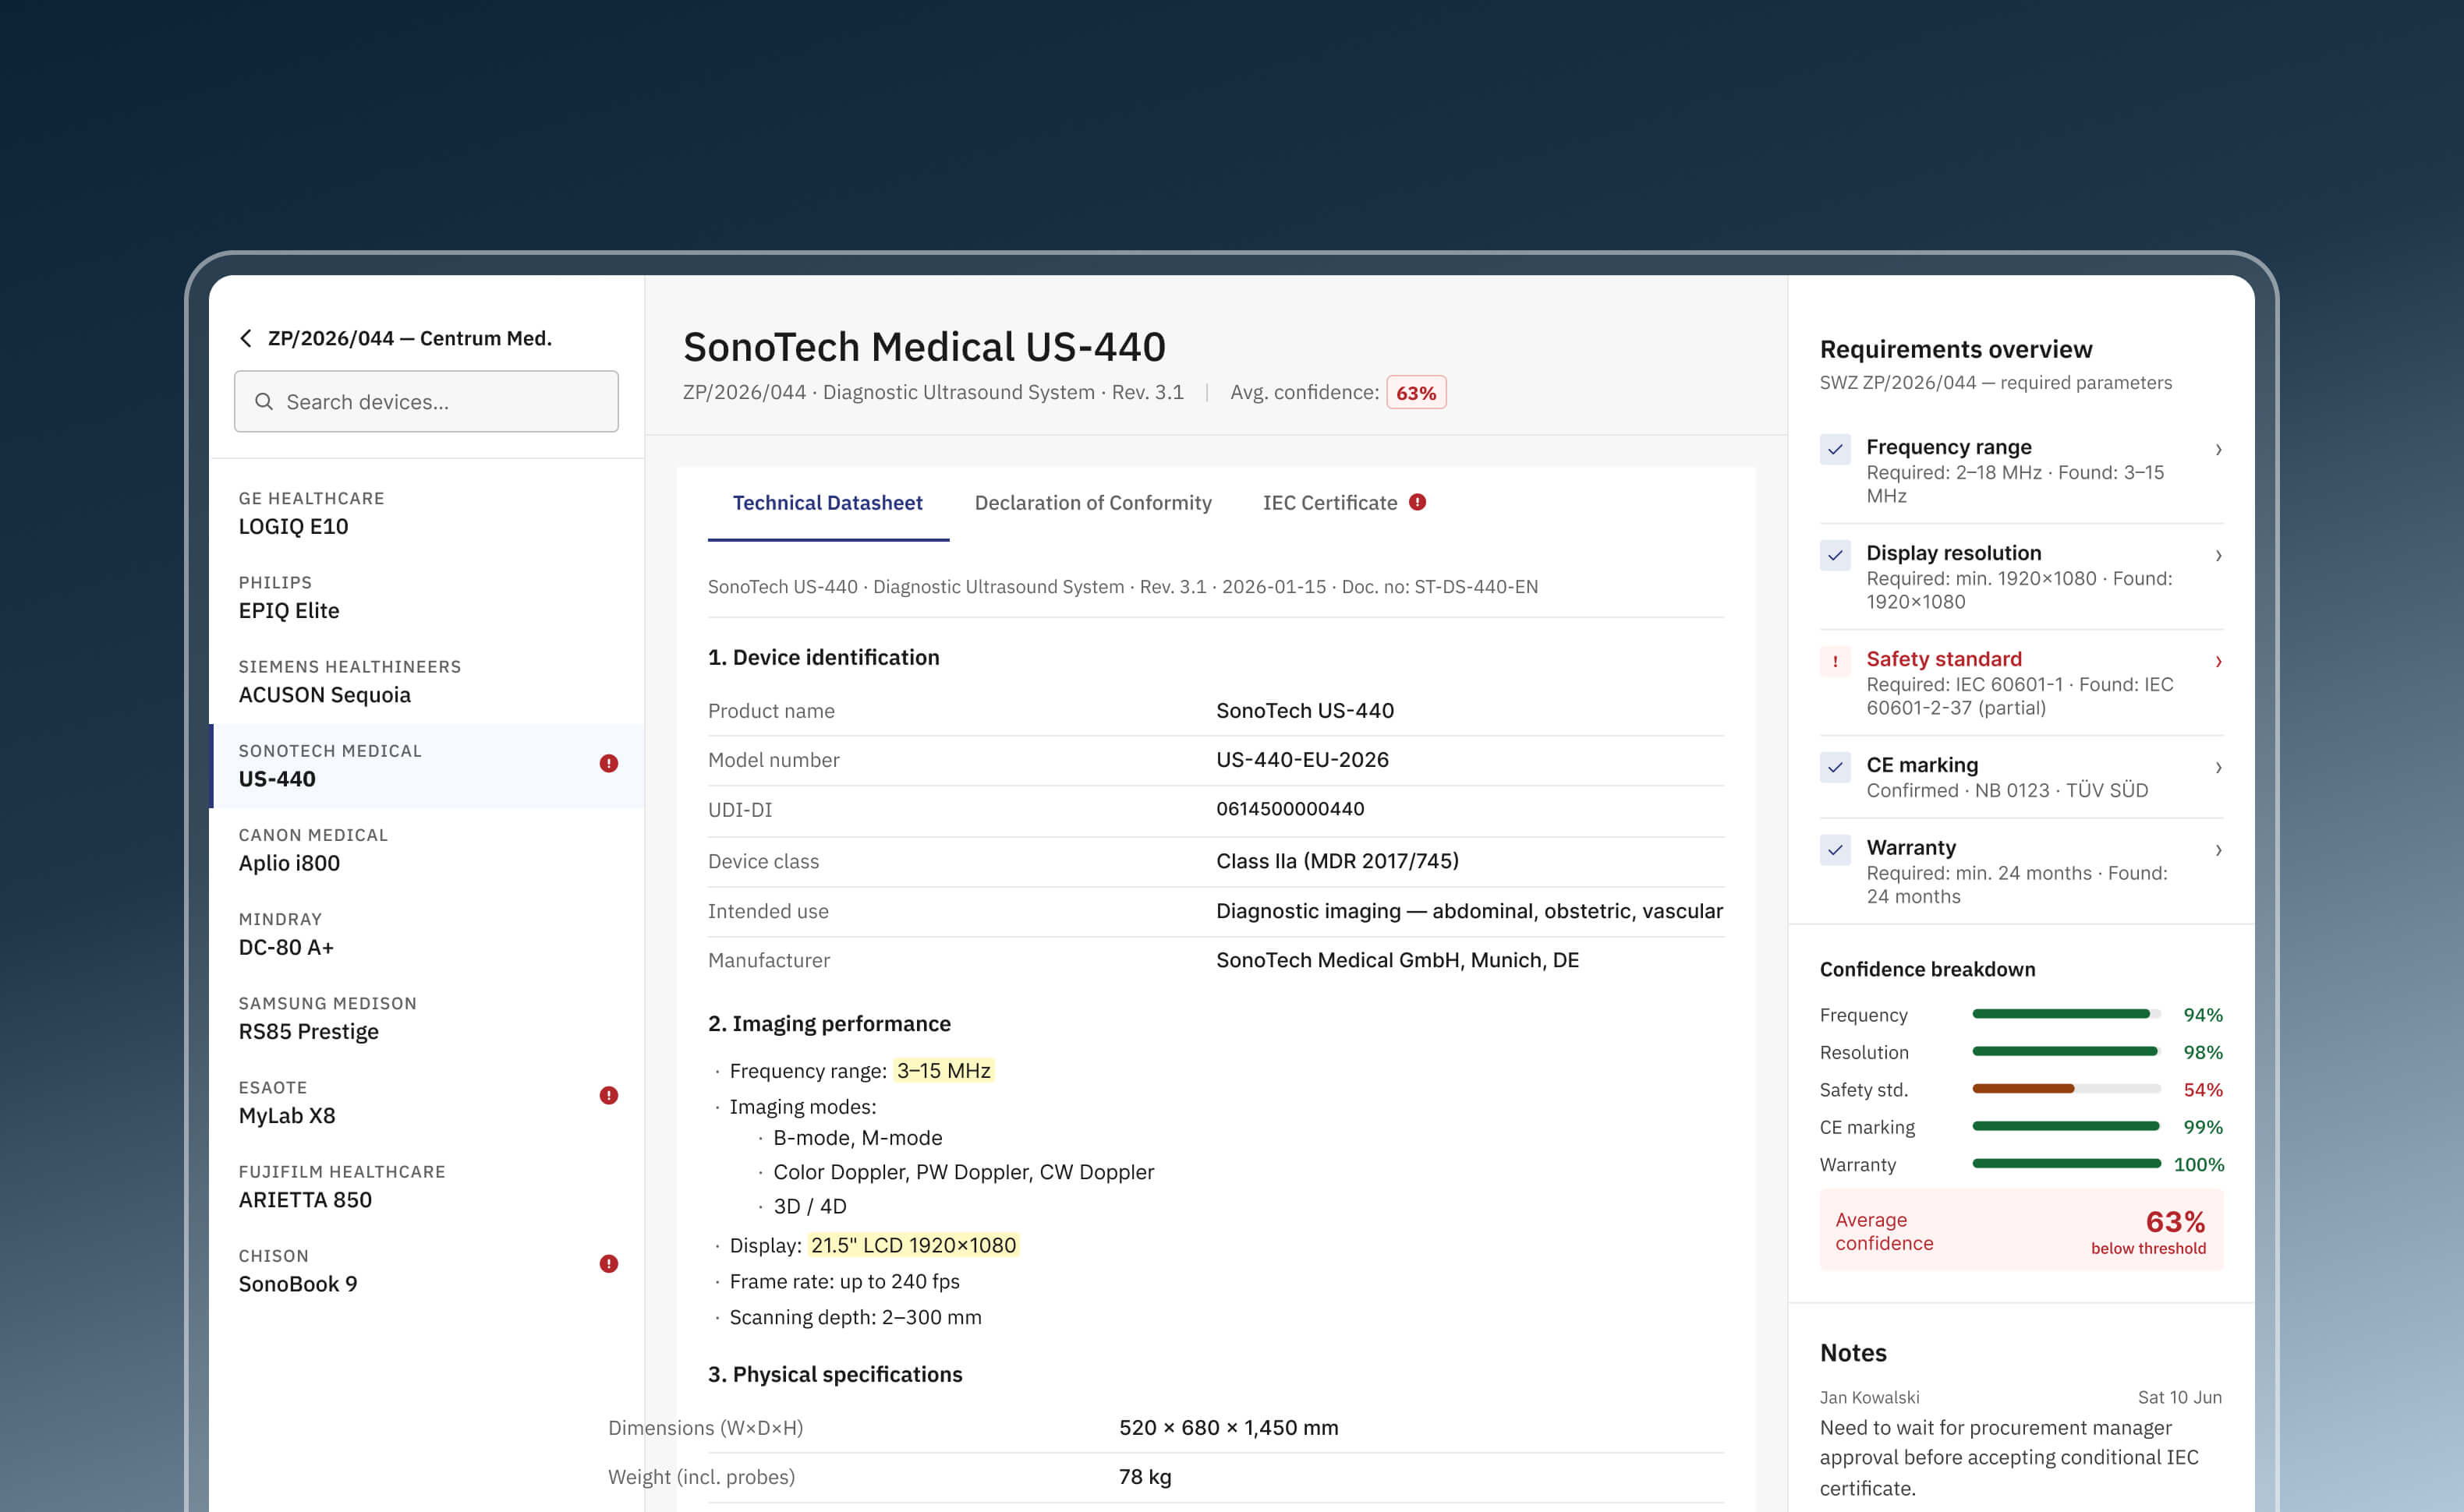Expand the Display resolution requirement chevron
This screenshot has height=1512, width=2464.
[2218, 556]
